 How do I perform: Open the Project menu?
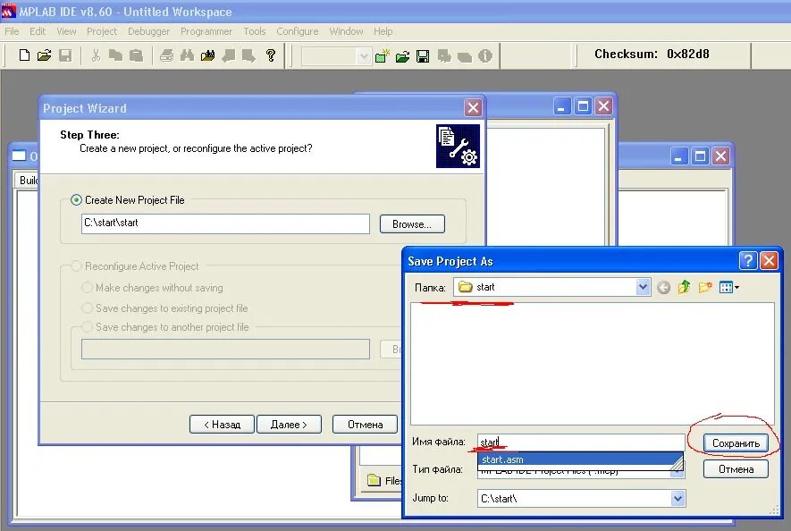click(x=101, y=31)
